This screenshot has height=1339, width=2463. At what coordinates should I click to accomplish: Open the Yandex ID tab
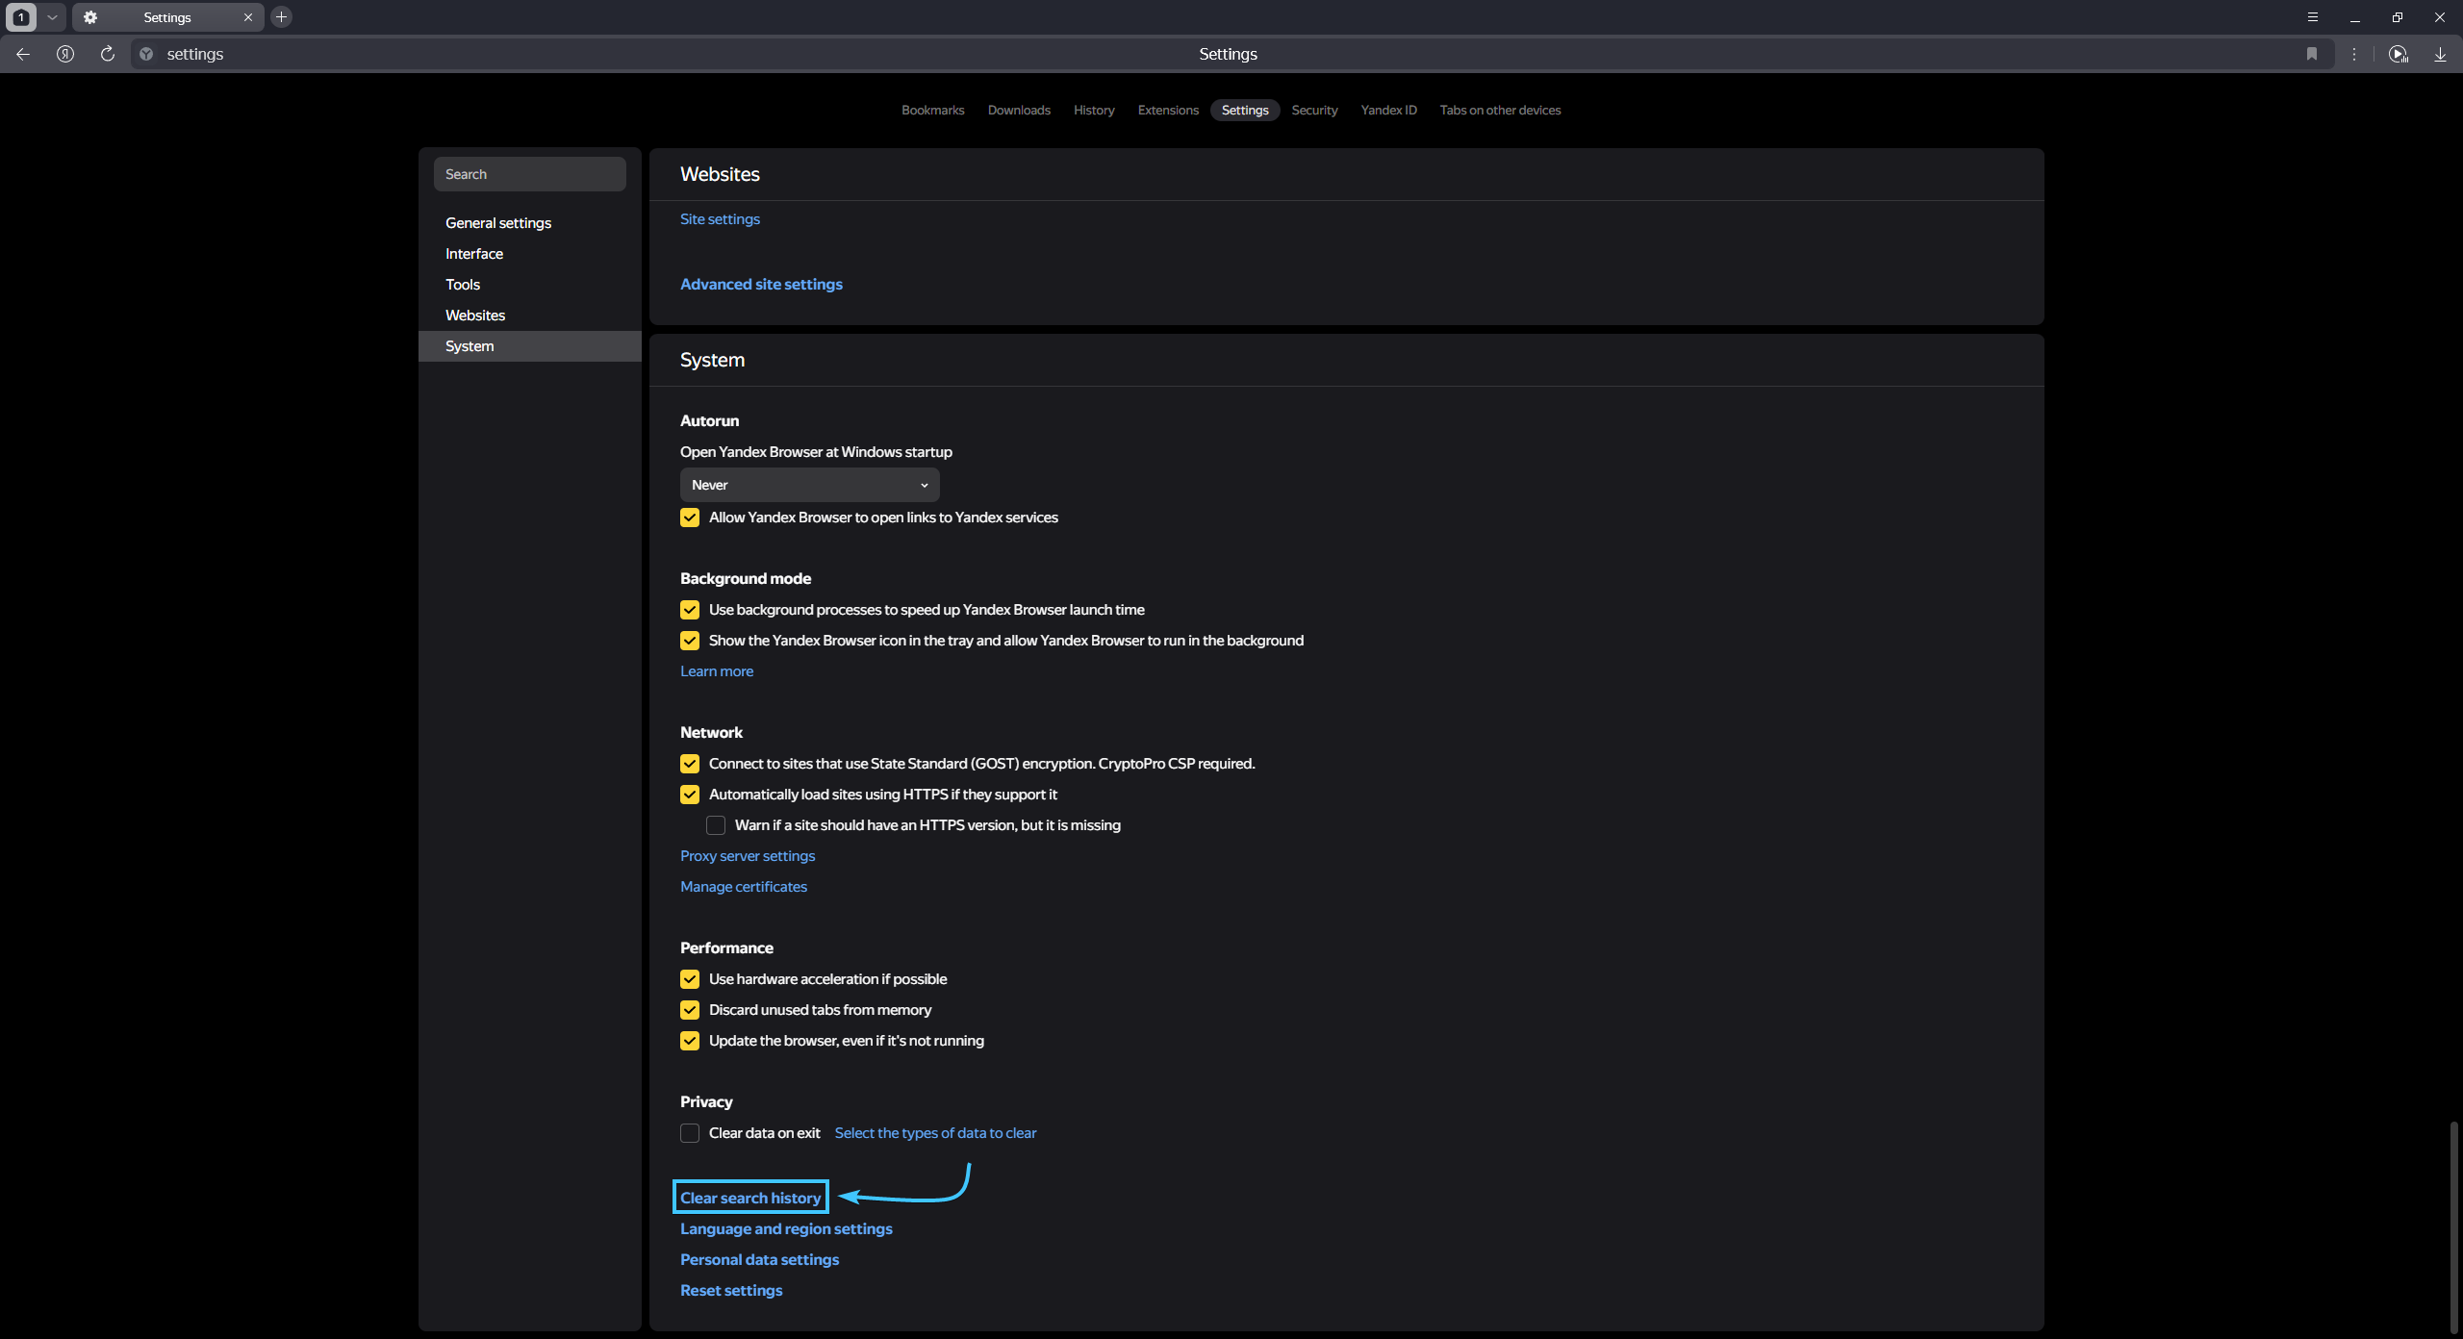point(1388,110)
